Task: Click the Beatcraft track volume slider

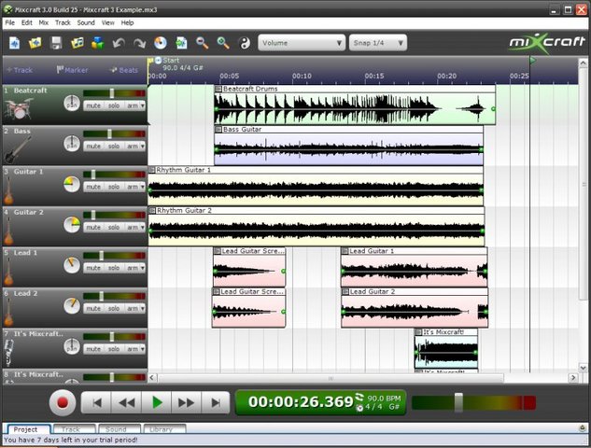Action: tap(114, 93)
